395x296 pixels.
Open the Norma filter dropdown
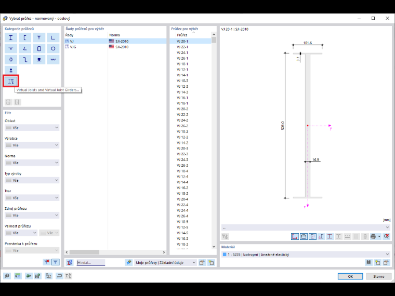(x=32, y=163)
